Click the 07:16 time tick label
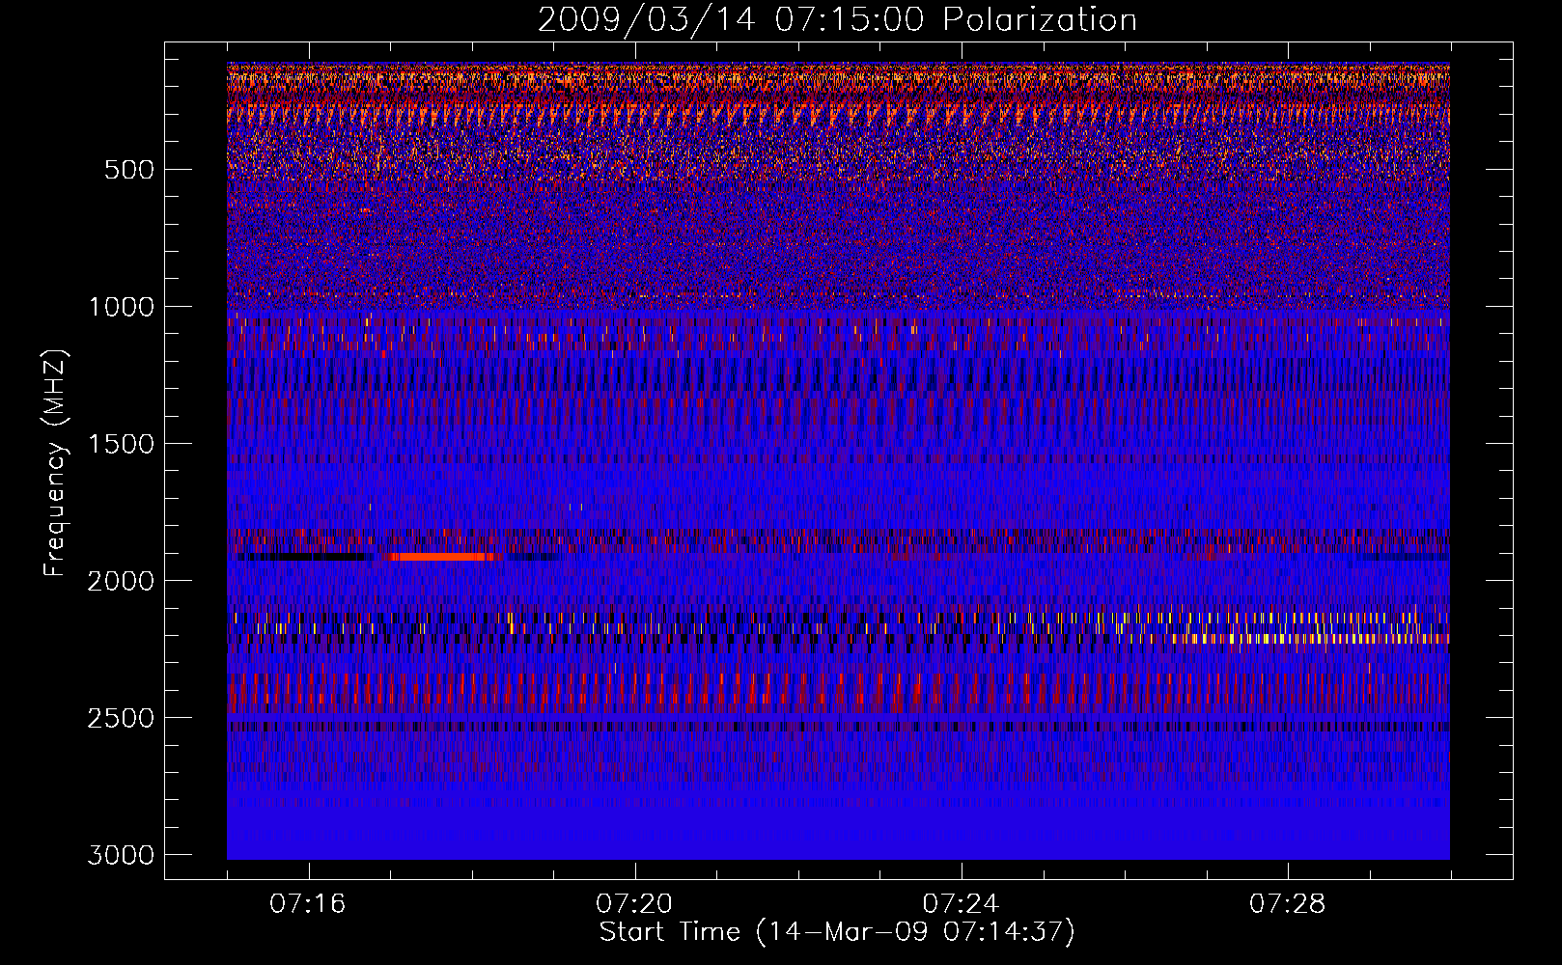Viewport: 1562px width, 965px height. (x=308, y=904)
